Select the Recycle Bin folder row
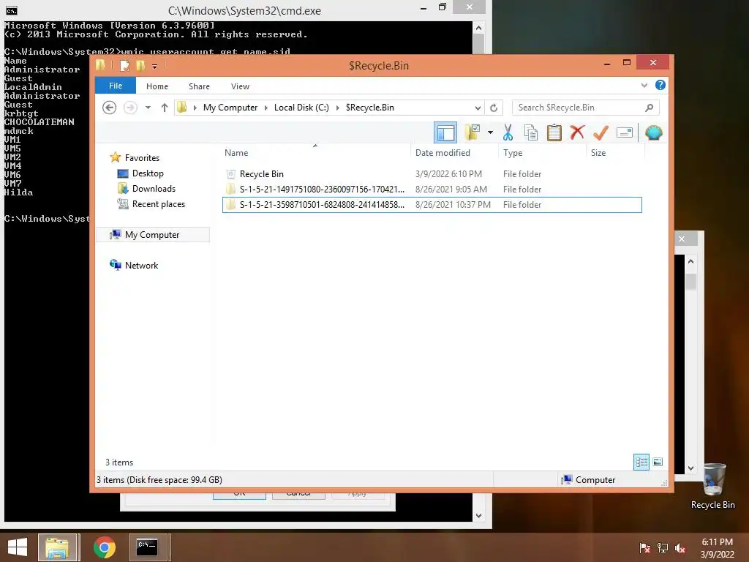Viewport: 749px width, 562px height. coord(432,174)
